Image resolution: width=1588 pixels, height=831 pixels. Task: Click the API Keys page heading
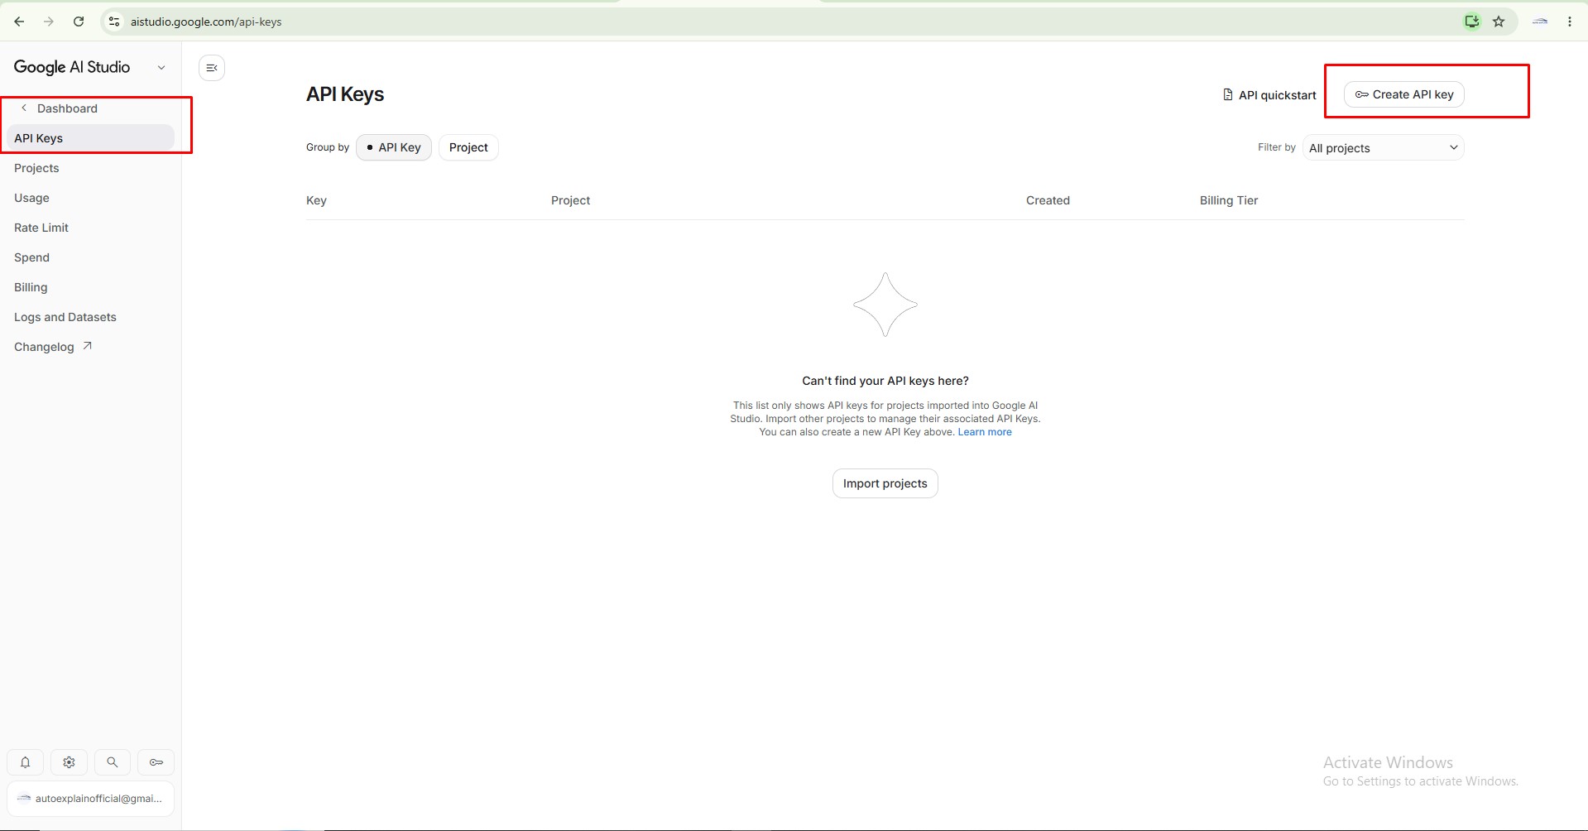coord(345,94)
